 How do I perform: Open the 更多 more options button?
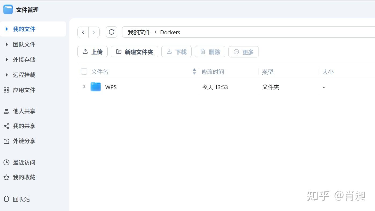pos(243,52)
